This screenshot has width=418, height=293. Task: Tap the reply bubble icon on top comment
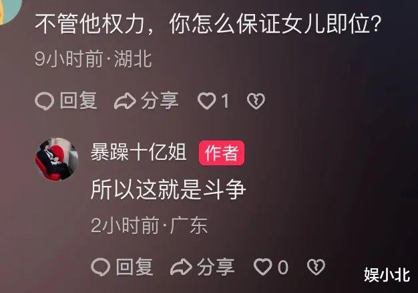[x=45, y=101]
